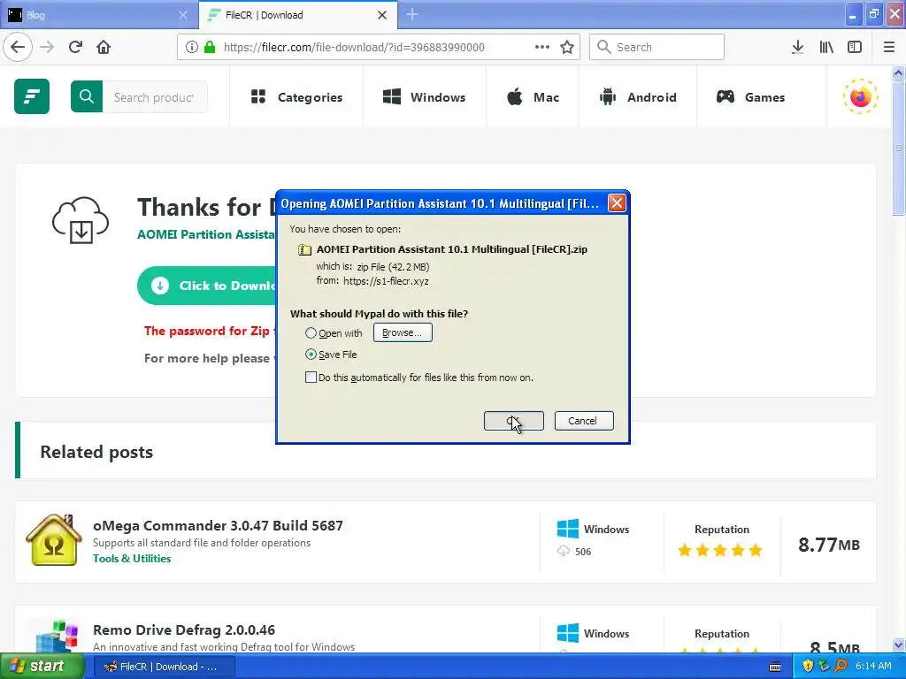906x679 pixels.
Task: Open the Windows menu in site header
Action: tap(424, 97)
